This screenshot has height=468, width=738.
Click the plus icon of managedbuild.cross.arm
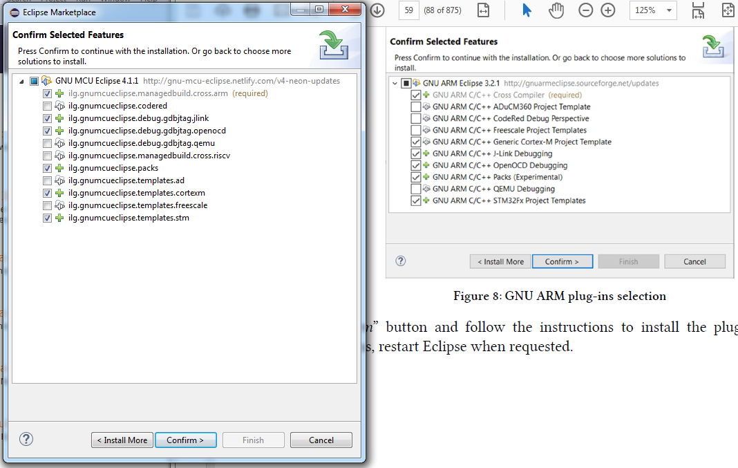click(x=60, y=93)
